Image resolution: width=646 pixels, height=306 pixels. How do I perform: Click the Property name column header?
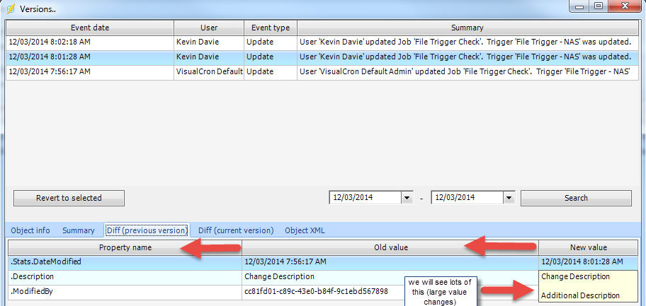point(124,247)
